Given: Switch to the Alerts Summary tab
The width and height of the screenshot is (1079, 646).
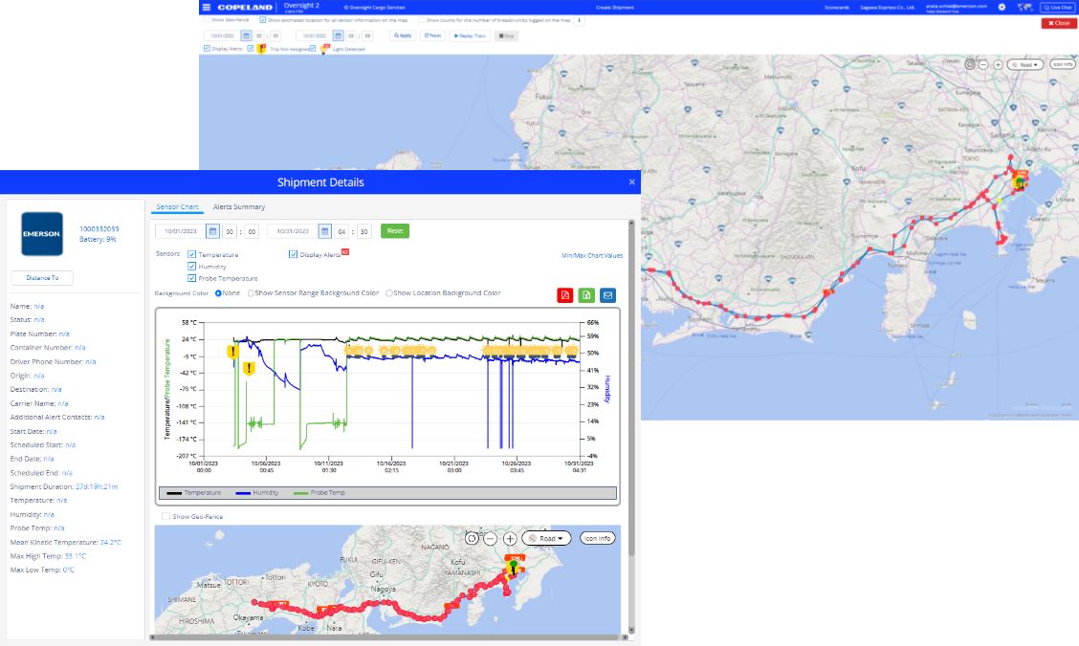Looking at the screenshot, I should (239, 207).
